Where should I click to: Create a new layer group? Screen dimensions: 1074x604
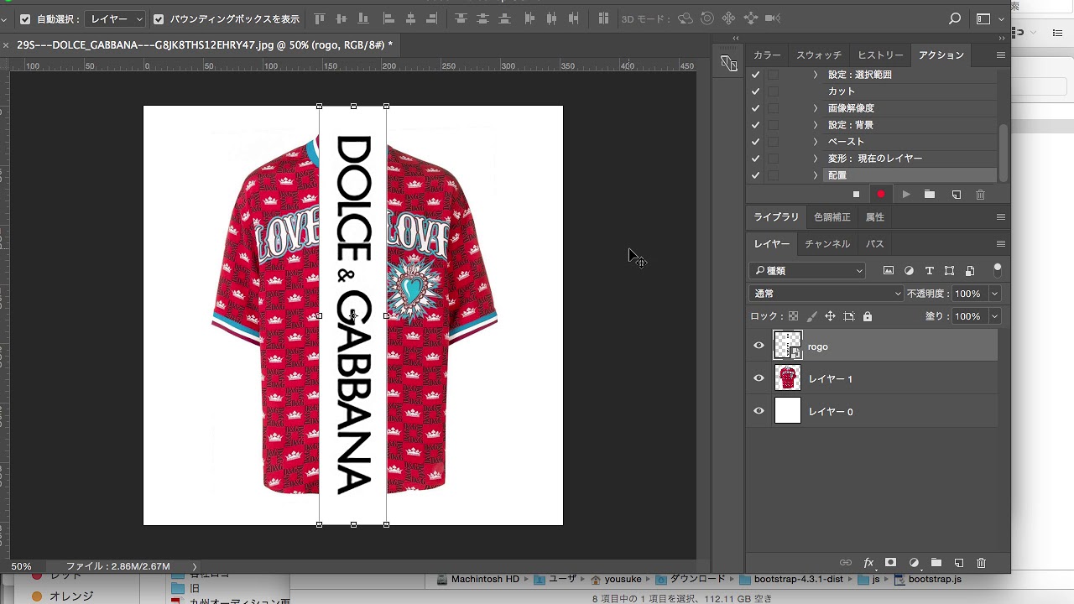(936, 563)
